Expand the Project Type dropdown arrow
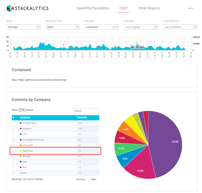202x193 pixels. 77,27
